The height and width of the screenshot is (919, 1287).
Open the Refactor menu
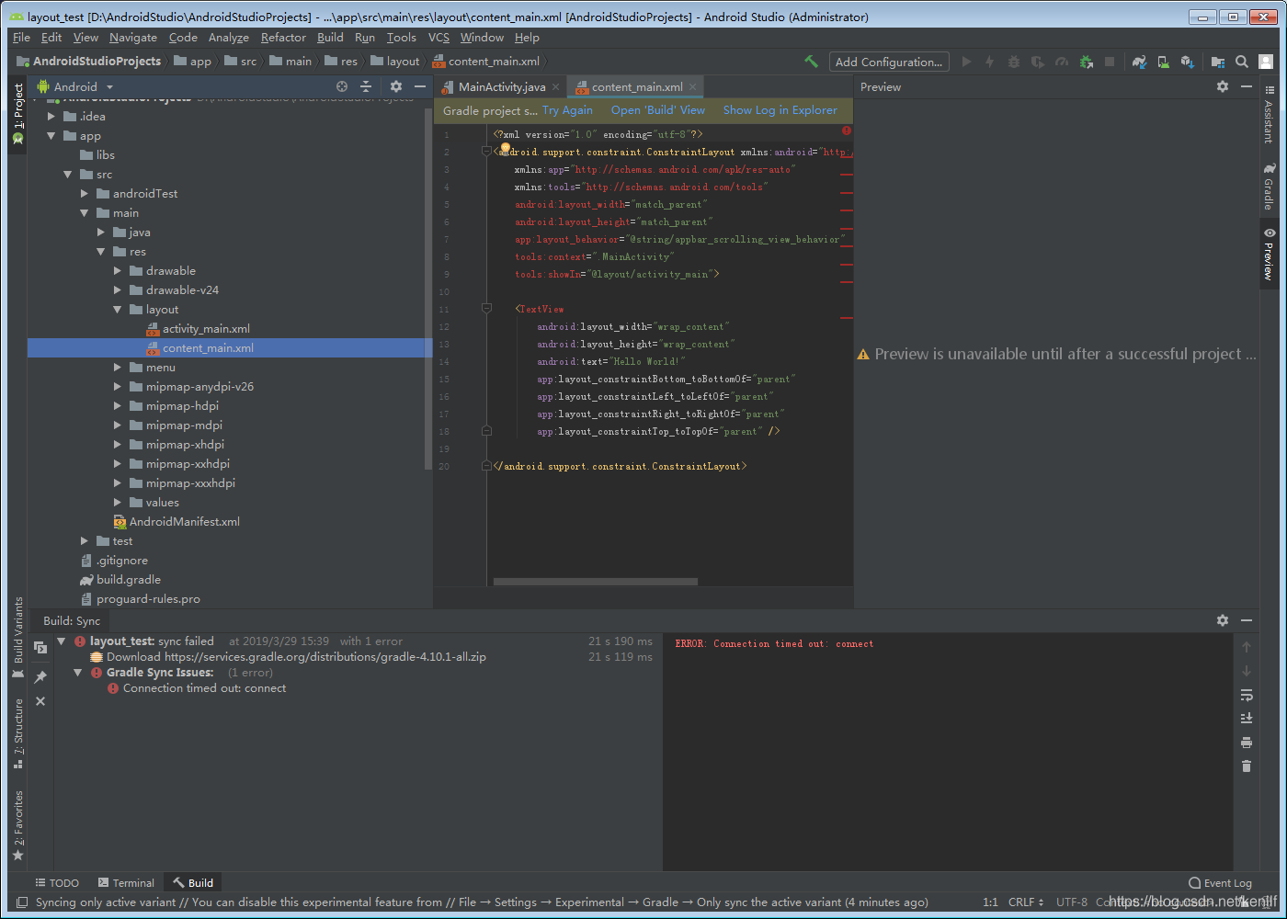click(x=283, y=38)
